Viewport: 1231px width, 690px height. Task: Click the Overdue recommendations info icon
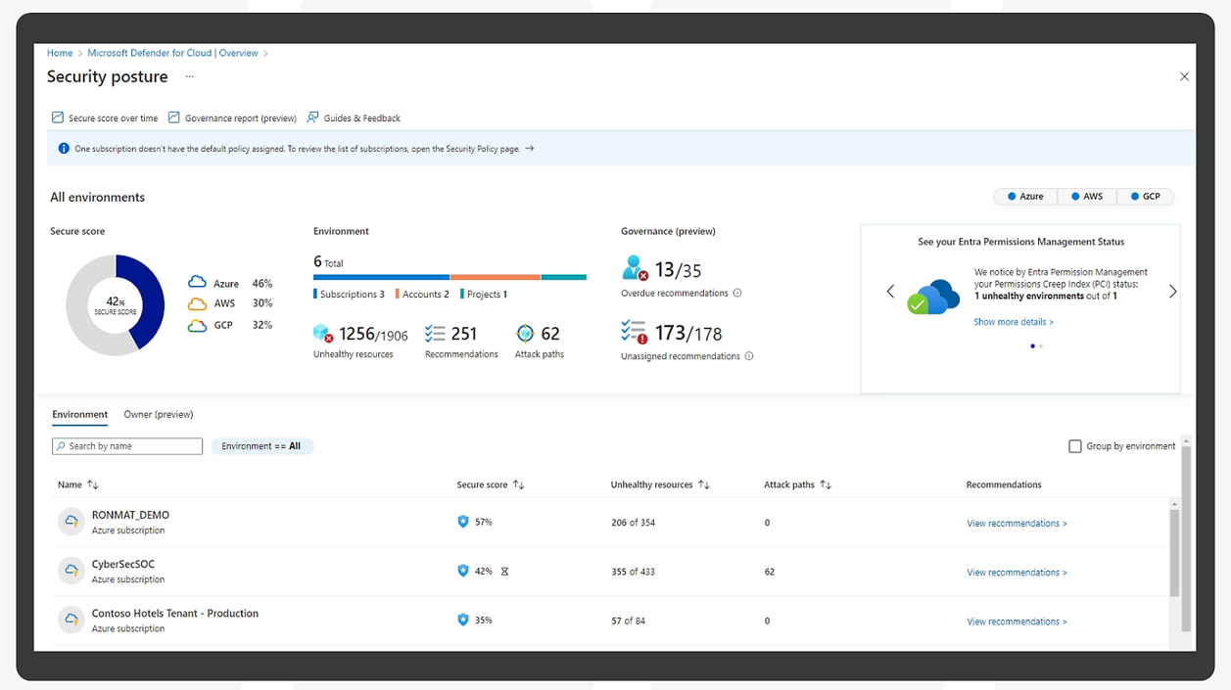tap(737, 294)
